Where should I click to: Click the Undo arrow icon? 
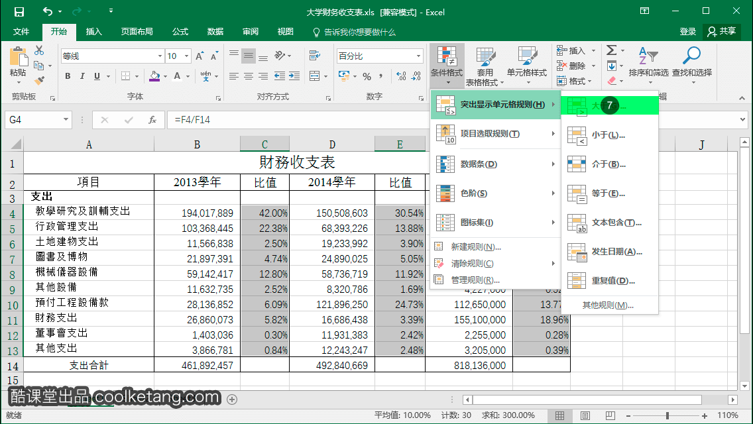[x=48, y=11]
